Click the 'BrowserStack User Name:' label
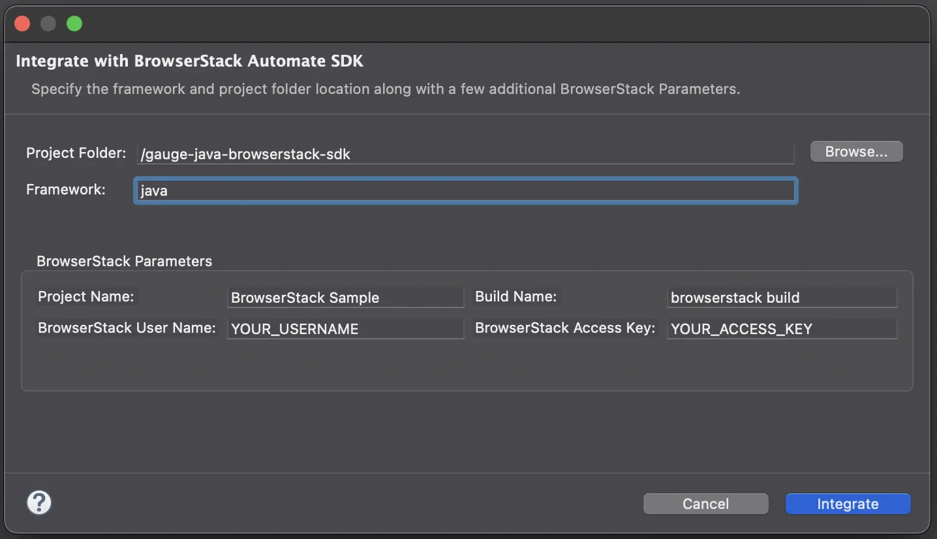The height and width of the screenshot is (539, 937). tap(127, 328)
